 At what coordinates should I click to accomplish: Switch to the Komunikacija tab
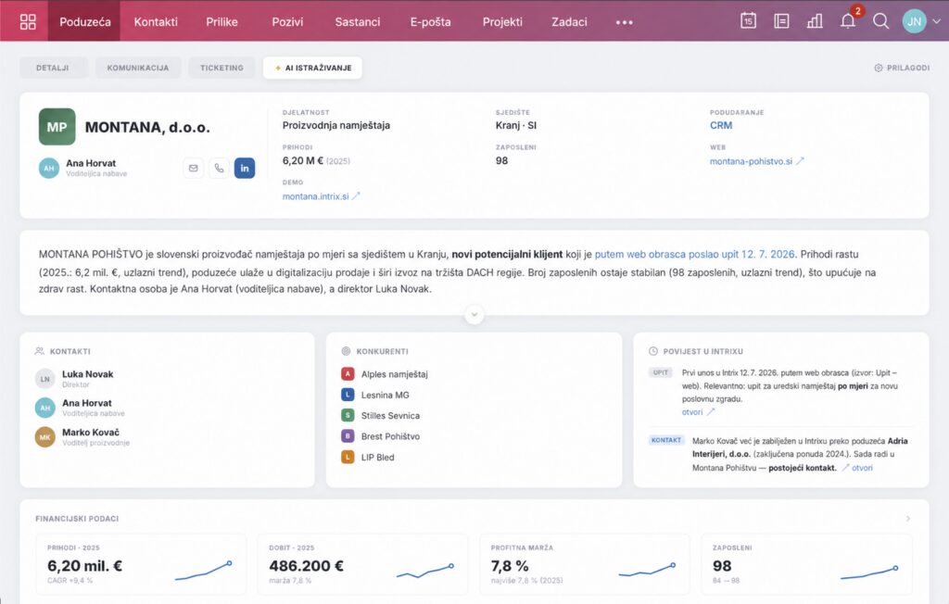pyautogui.click(x=138, y=68)
